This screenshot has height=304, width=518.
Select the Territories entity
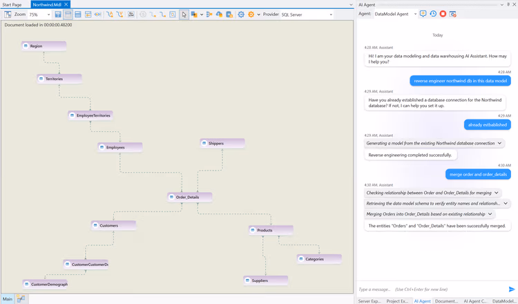[59, 79]
